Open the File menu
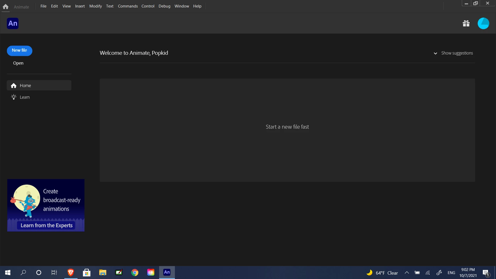Image resolution: width=496 pixels, height=279 pixels. tap(43, 6)
